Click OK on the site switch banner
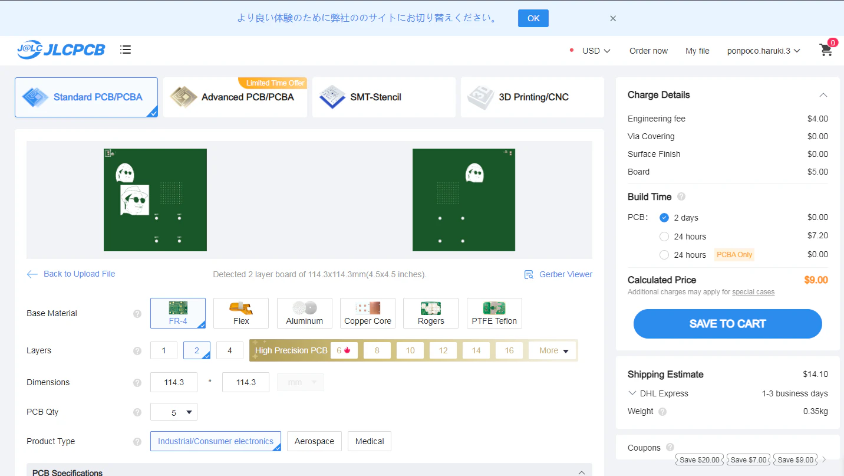Screen dimensions: 844x476 (x=533, y=18)
